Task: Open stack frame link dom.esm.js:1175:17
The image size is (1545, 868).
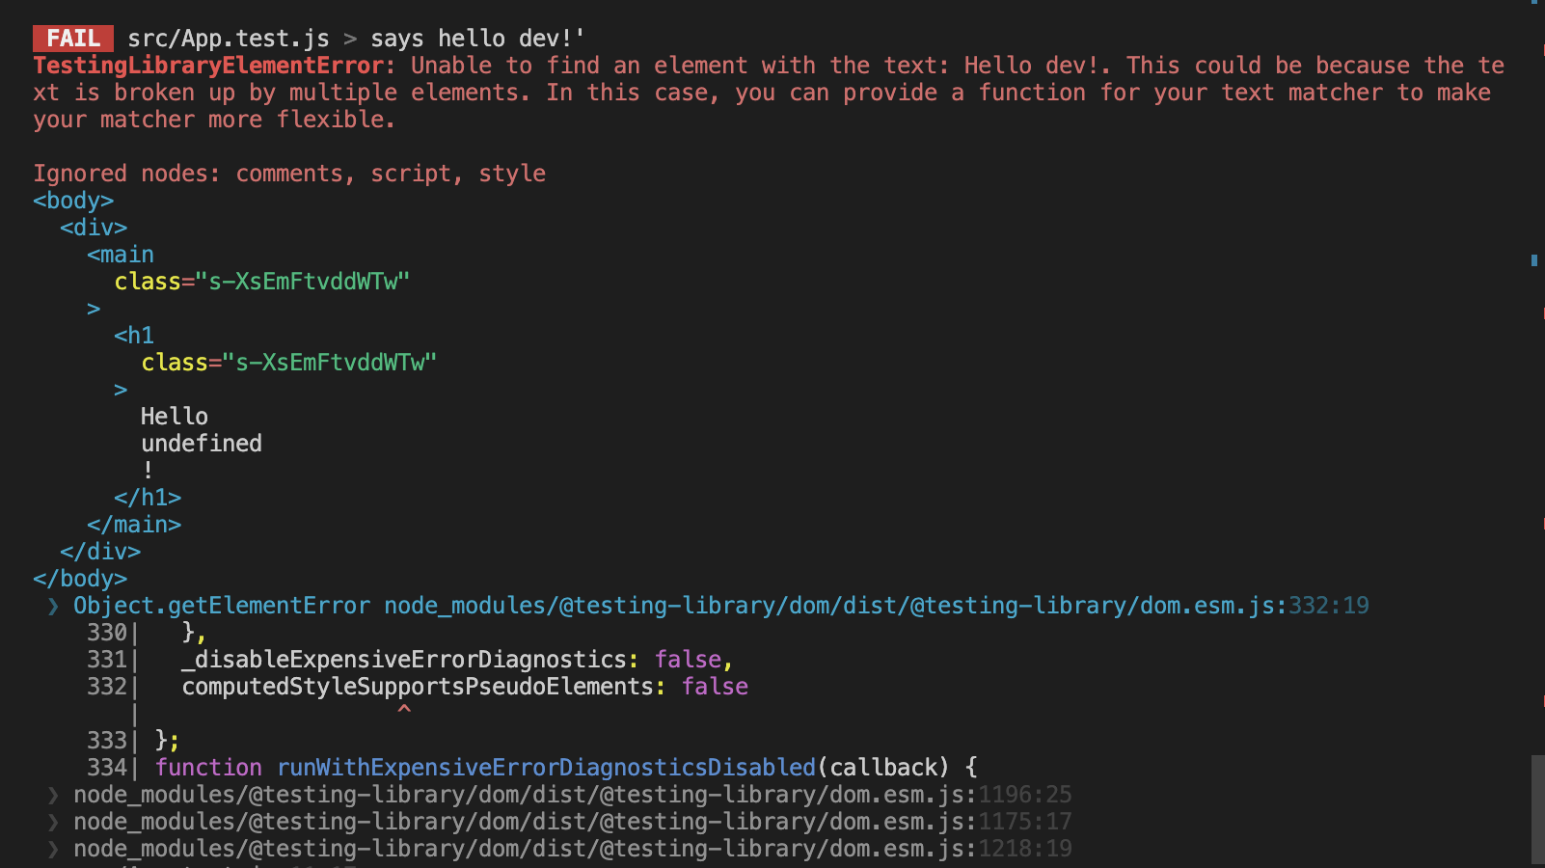Action: 573,822
